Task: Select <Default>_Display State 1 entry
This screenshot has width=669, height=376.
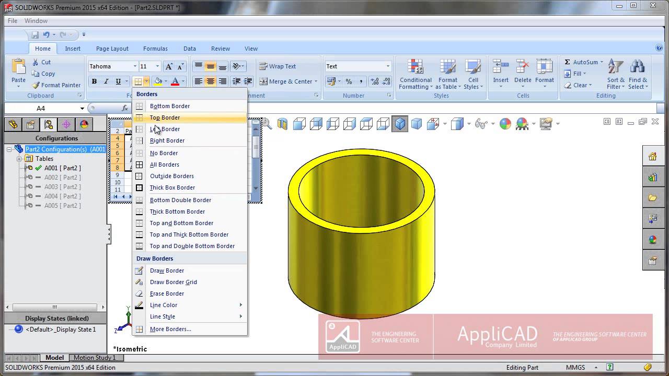Action: tap(55, 330)
